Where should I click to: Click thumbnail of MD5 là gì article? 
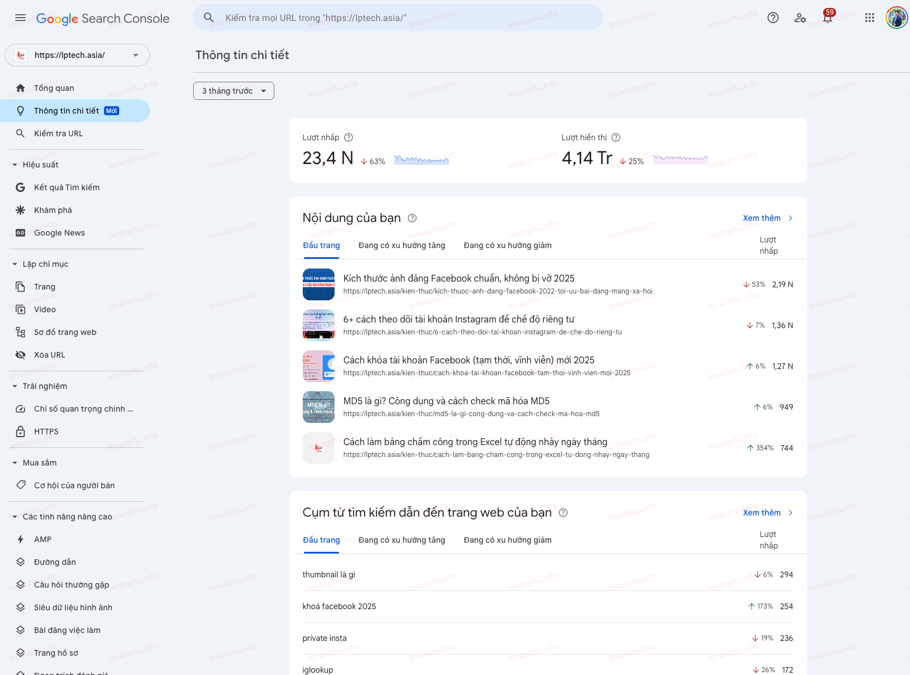[319, 407]
